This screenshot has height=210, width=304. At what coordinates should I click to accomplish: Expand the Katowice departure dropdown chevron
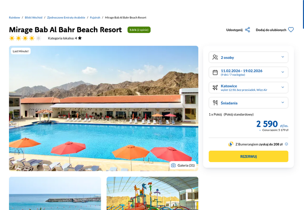(283, 87)
